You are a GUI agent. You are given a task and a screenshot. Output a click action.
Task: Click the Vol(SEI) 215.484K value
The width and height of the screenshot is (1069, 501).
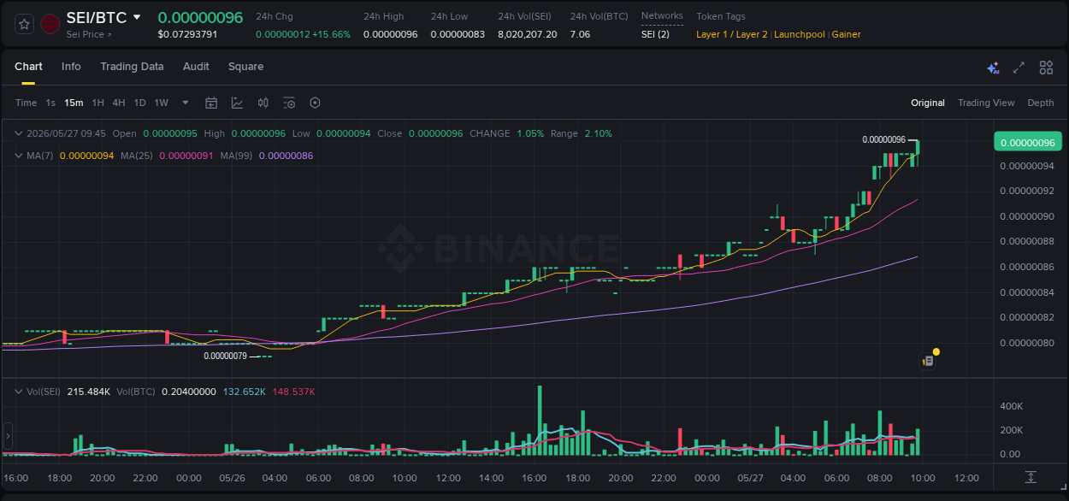point(88,392)
